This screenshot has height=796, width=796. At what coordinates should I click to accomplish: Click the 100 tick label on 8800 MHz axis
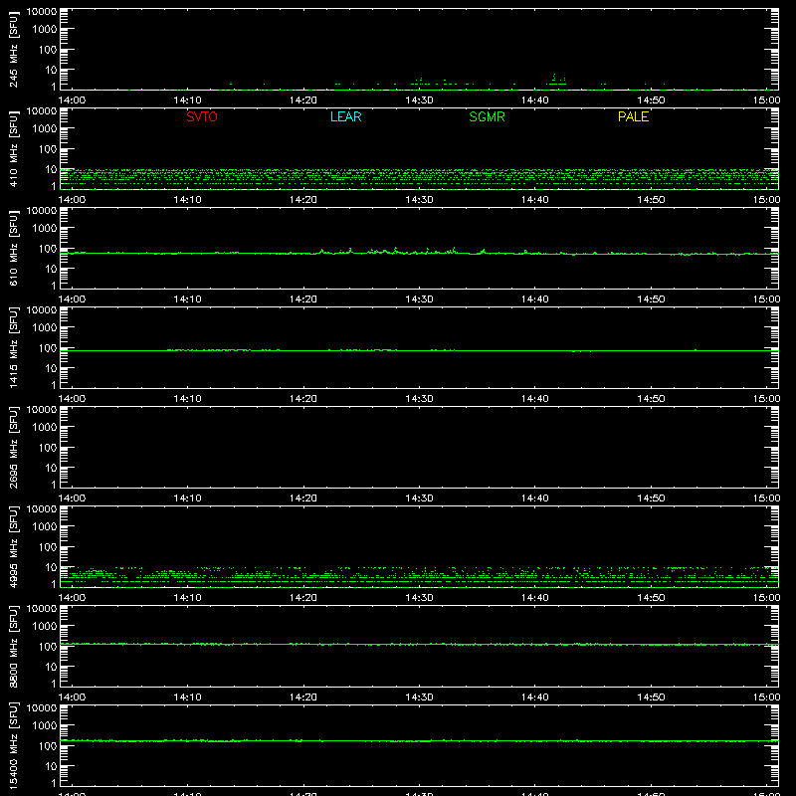point(48,647)
